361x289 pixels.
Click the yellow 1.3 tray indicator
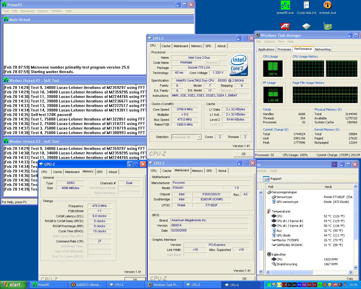pyautogui.click(x=279, y=285)
